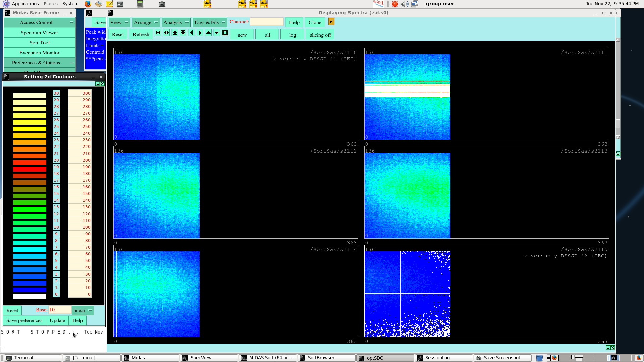Select the yellow color swatch for level 25

click(x=30, y=129)
